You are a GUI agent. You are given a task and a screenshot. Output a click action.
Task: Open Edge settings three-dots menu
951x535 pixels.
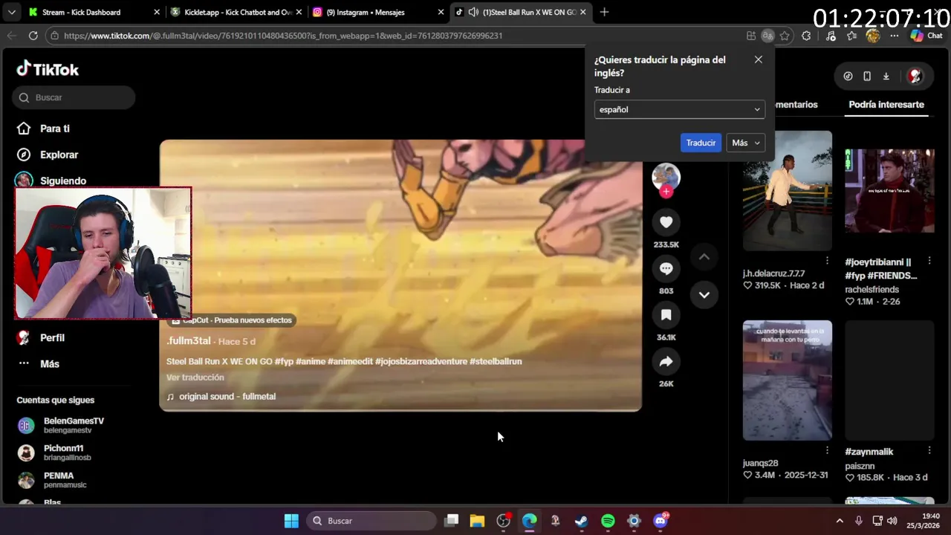[x=894, y=36]
